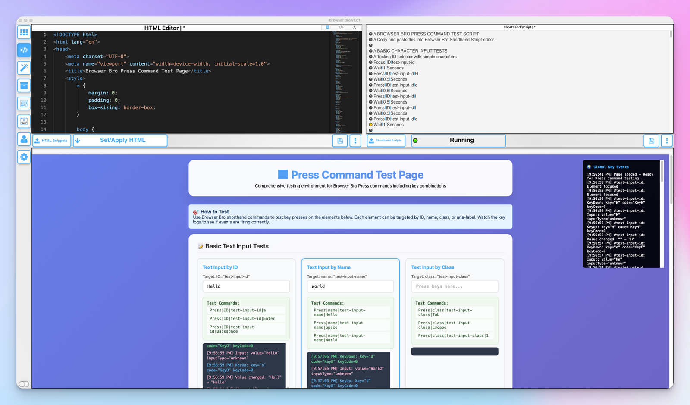Save the shorthand script
Screen dimensions: 690x405
coord(651,141)
